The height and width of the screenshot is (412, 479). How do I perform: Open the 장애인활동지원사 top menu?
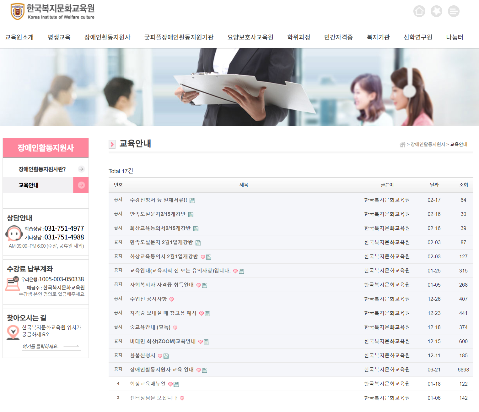click(x=107, y=37)
